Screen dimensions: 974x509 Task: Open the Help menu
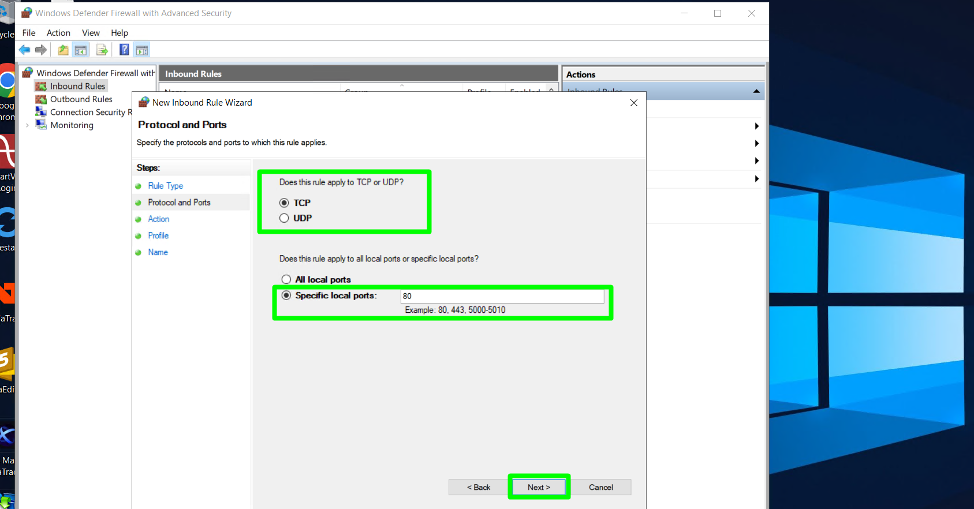point(120,33)
